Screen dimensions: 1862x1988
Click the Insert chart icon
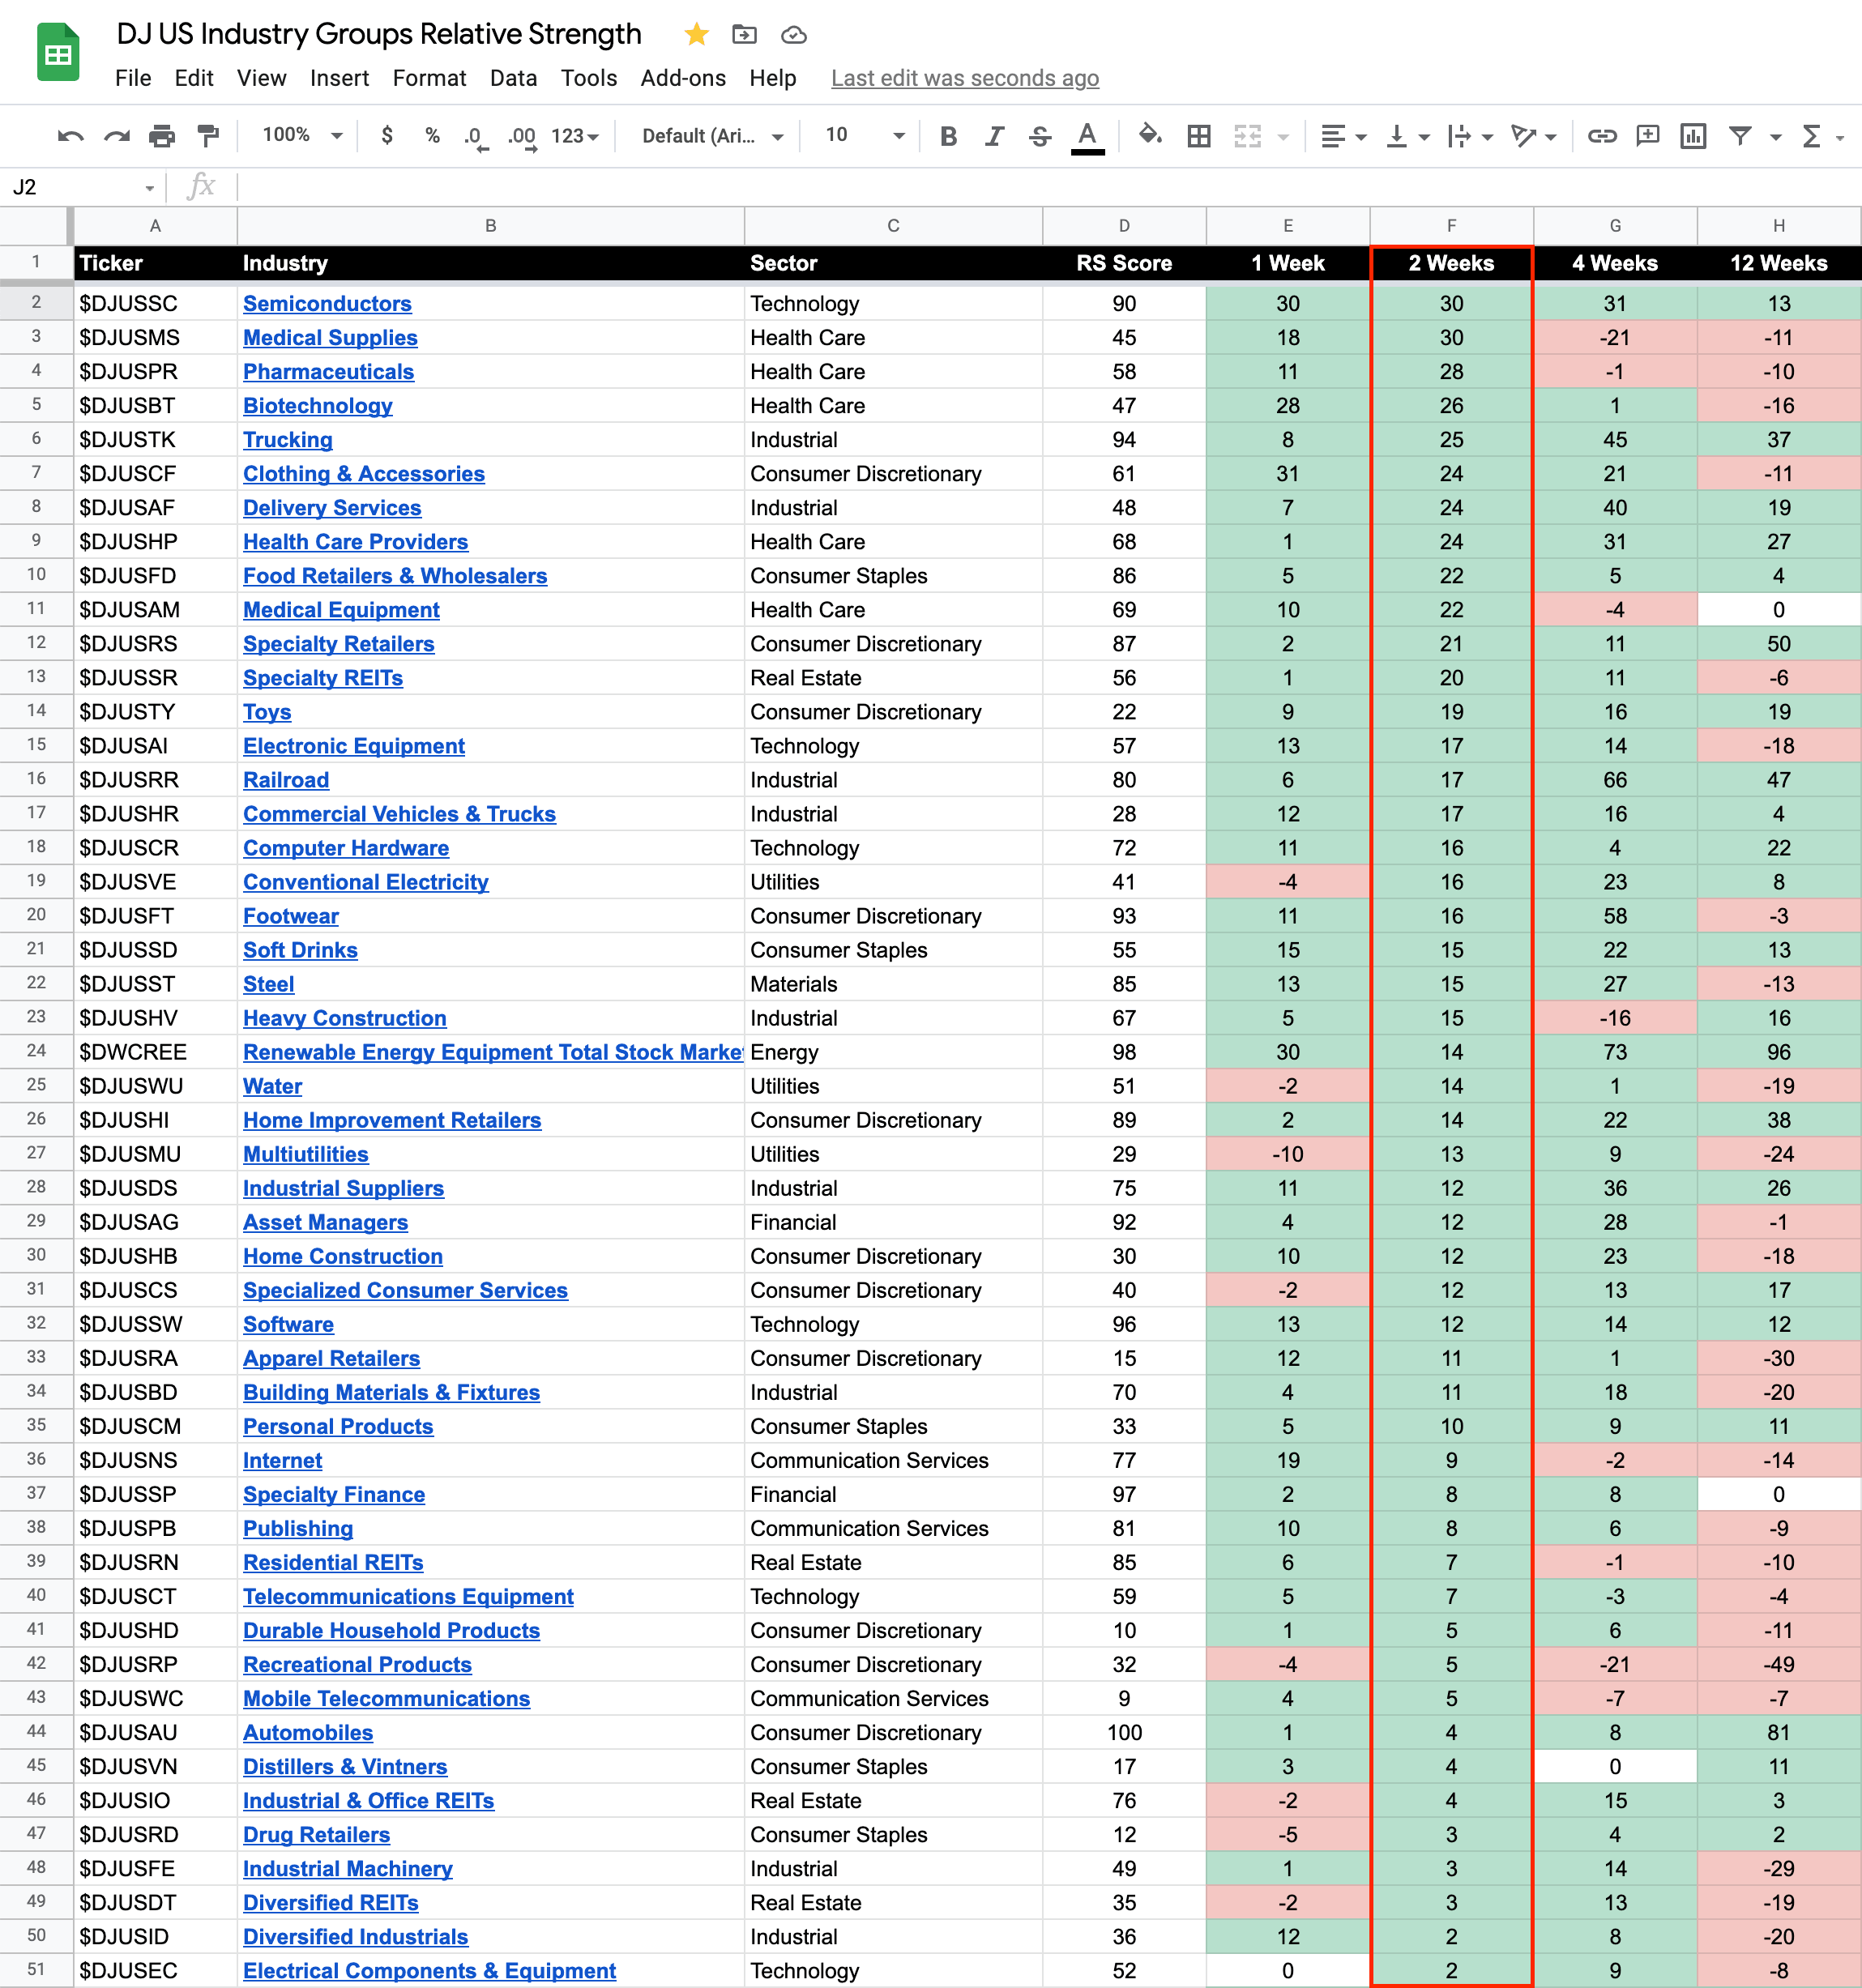[x=1692, y=136]
